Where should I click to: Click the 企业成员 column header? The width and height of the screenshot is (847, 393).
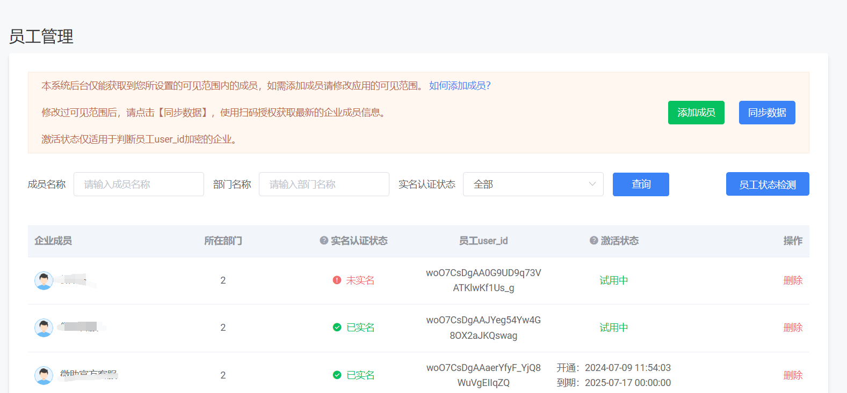point(53,241)
